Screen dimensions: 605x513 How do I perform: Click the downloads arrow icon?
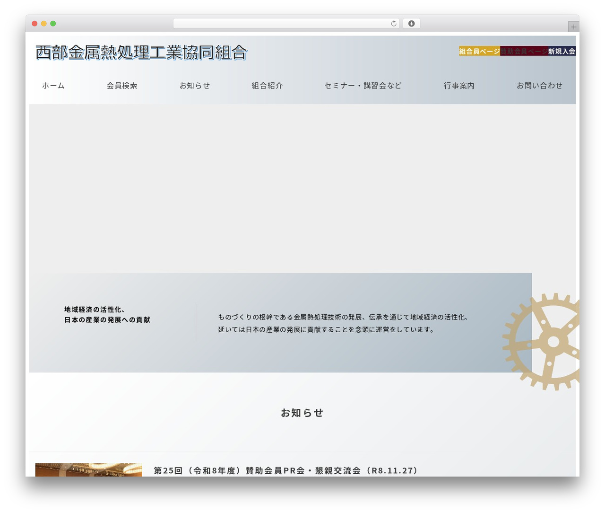point(411,24)
